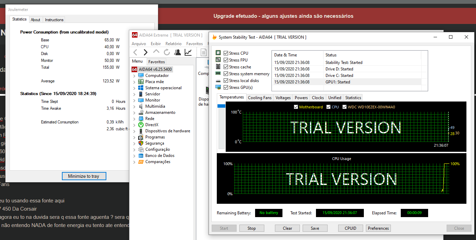Click the Configuração tree icon
Viewport: 476px width, 240px height.
point(141,149)
